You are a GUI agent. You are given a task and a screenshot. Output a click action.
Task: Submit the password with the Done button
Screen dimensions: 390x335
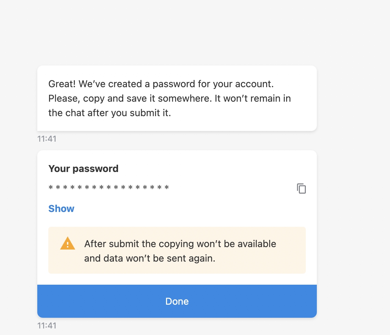[177, 301]
